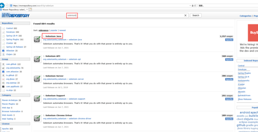
Task: Click the org.seleniumhq group icon
Action: pyautogui.click(x=3, y=68)
